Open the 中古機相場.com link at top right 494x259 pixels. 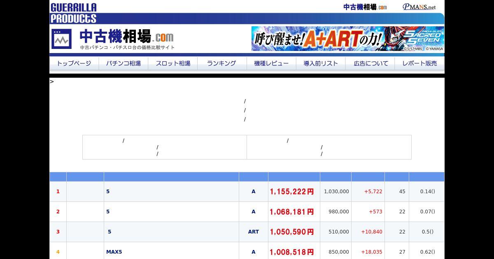(365, 7)
